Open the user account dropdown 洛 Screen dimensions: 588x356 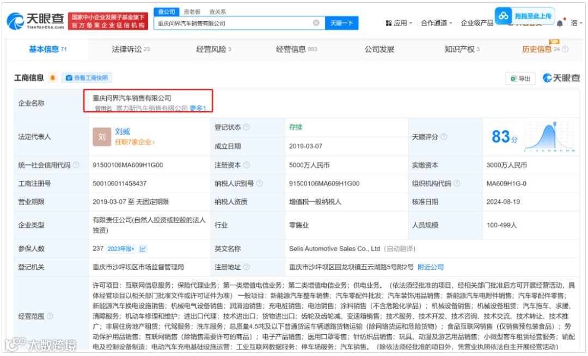pos(577,23)
